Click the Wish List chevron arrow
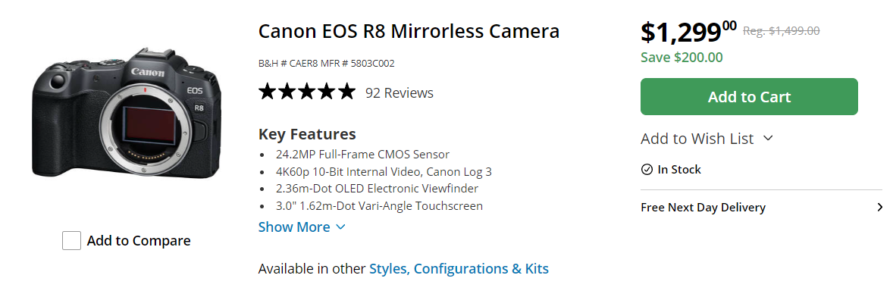The image size is (893, 294). pyautogui.click(x=768, y=138)
